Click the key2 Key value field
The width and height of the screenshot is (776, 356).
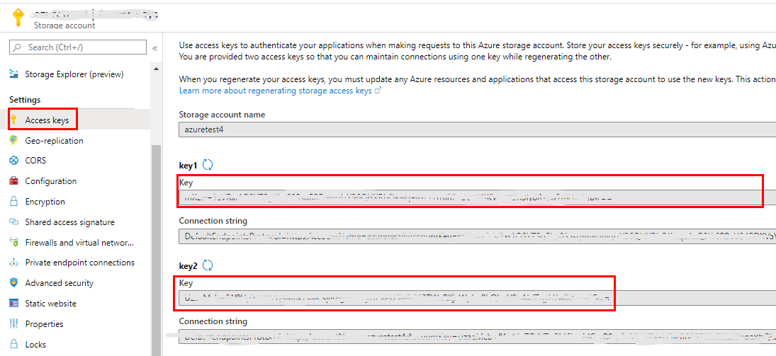[x=477, y=298]
